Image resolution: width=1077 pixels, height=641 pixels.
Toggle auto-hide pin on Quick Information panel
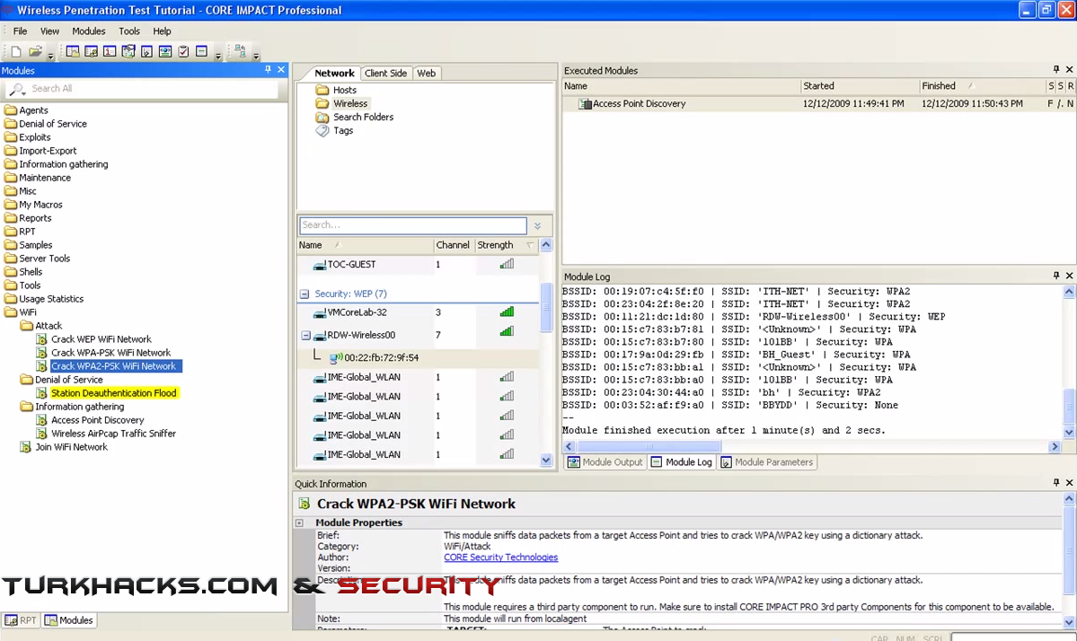[x=1055, y=482]
